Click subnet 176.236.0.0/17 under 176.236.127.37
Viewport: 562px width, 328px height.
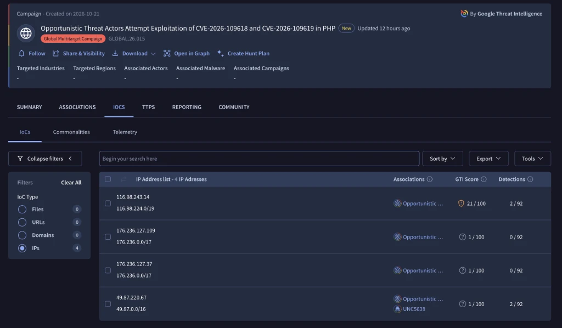pyautogui.click(x=134, y=275)
